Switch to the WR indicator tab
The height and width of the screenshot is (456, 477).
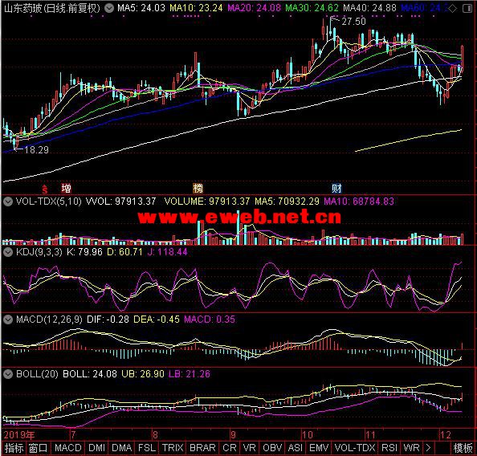tap(411, 448)
